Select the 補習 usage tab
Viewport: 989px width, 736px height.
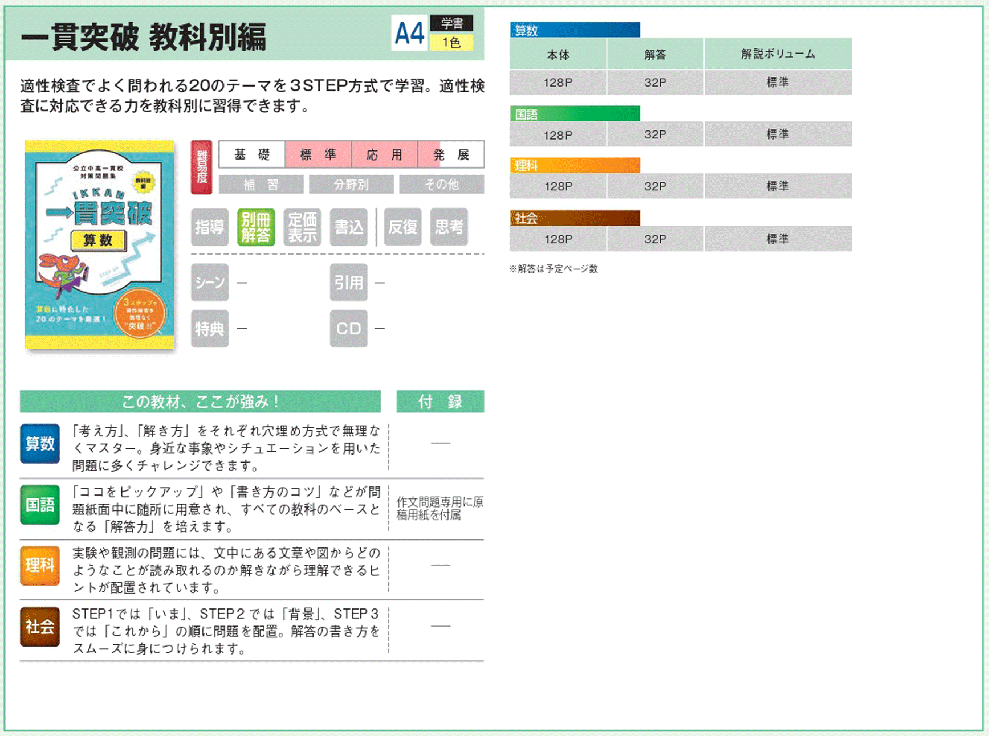pyautogui.click(x=261, y=185)
